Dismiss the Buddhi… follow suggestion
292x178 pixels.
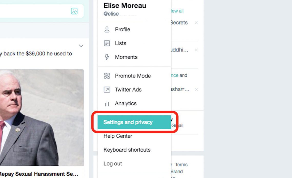coord(196,50)
